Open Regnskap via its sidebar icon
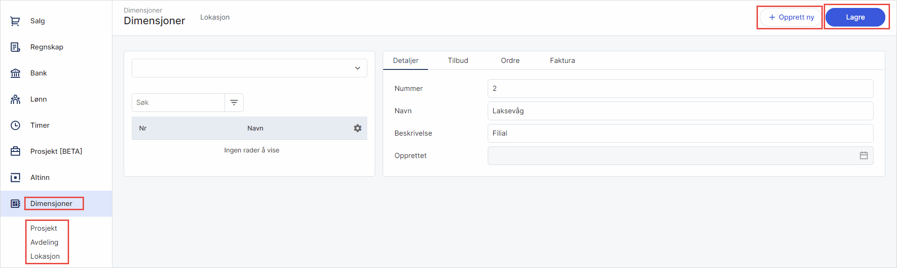 [x=15, y=47]
